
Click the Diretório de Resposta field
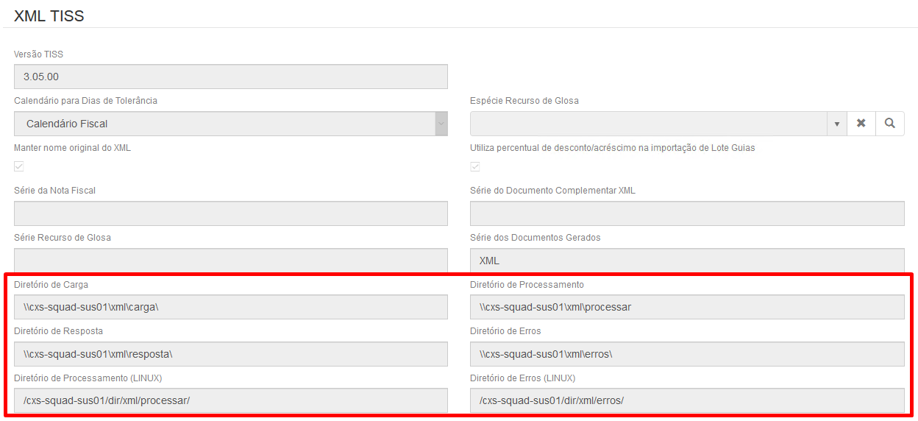(x=231, y=354)
